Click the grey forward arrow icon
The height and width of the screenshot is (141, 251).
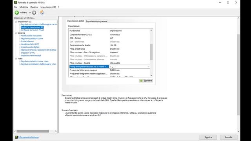pos(34,13)
